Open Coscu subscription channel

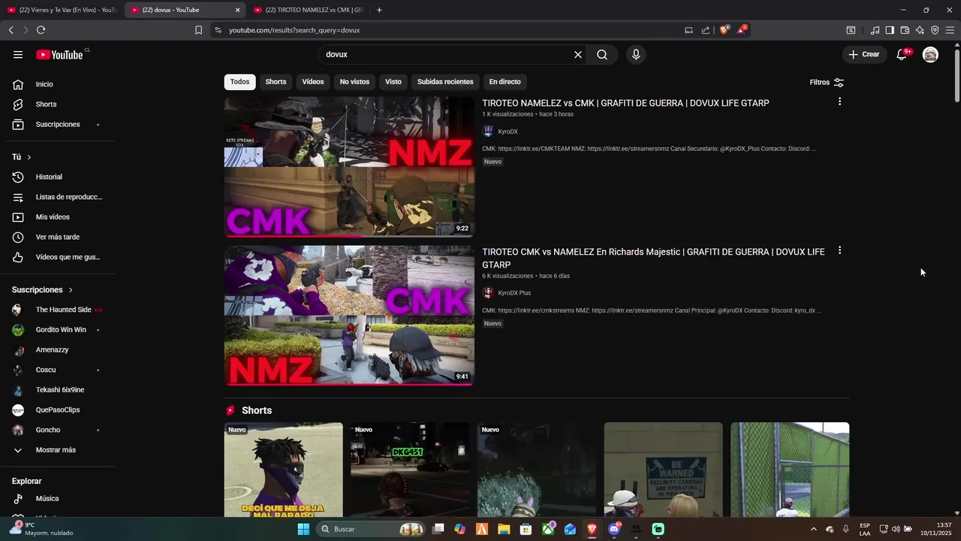coord(60,370)
